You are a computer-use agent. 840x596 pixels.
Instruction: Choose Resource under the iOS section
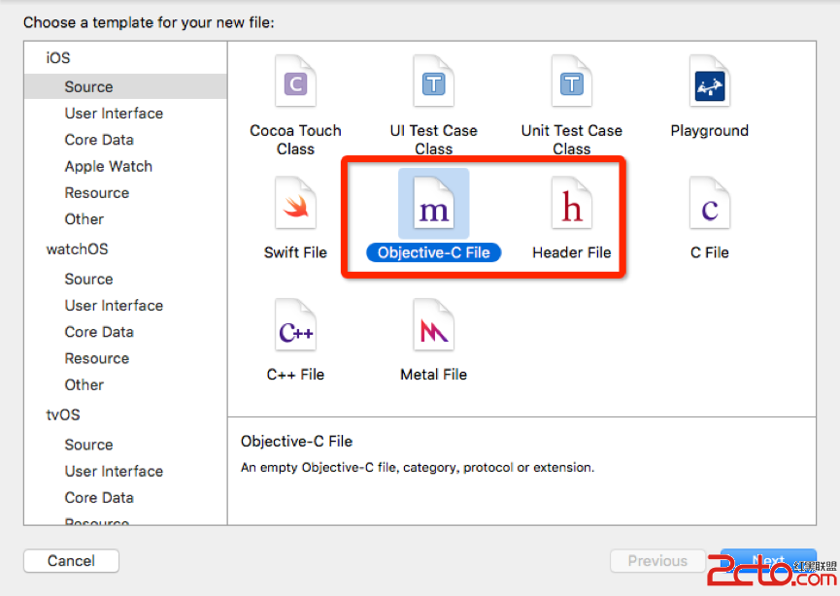point(96,192)
